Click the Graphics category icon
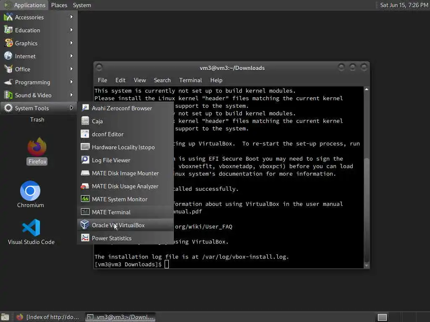The width and height of the screenshot is (430, 322). 8,43
